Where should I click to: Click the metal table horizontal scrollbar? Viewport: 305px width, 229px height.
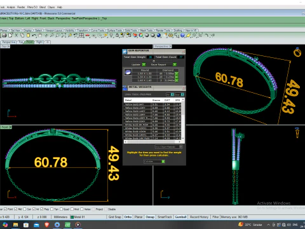click(152, 142)
